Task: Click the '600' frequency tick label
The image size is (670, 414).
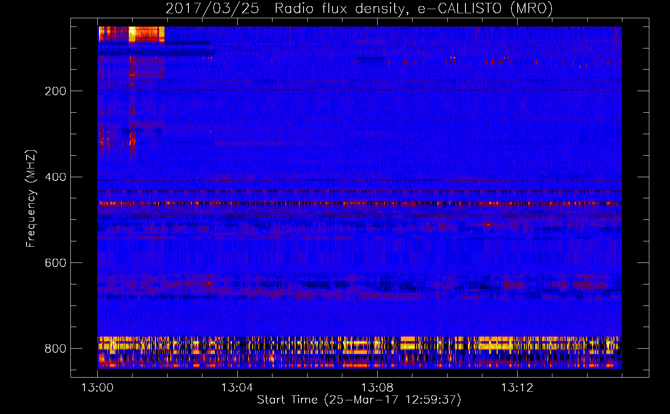Action: coord(55,263)
